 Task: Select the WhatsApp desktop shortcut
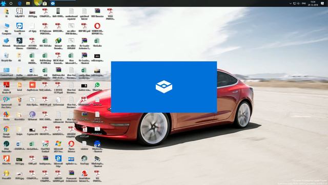[x=97, y=86]
